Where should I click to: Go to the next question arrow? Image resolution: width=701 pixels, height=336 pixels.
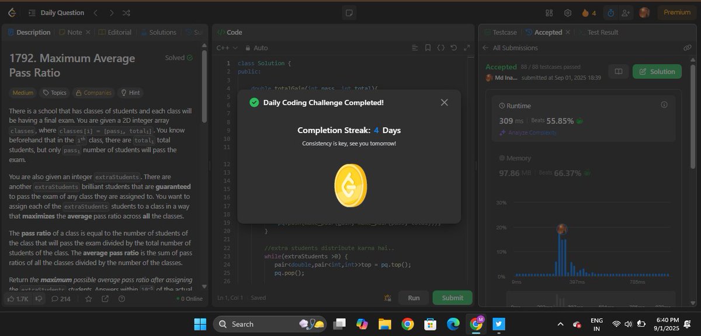click(x=112, y=13)
